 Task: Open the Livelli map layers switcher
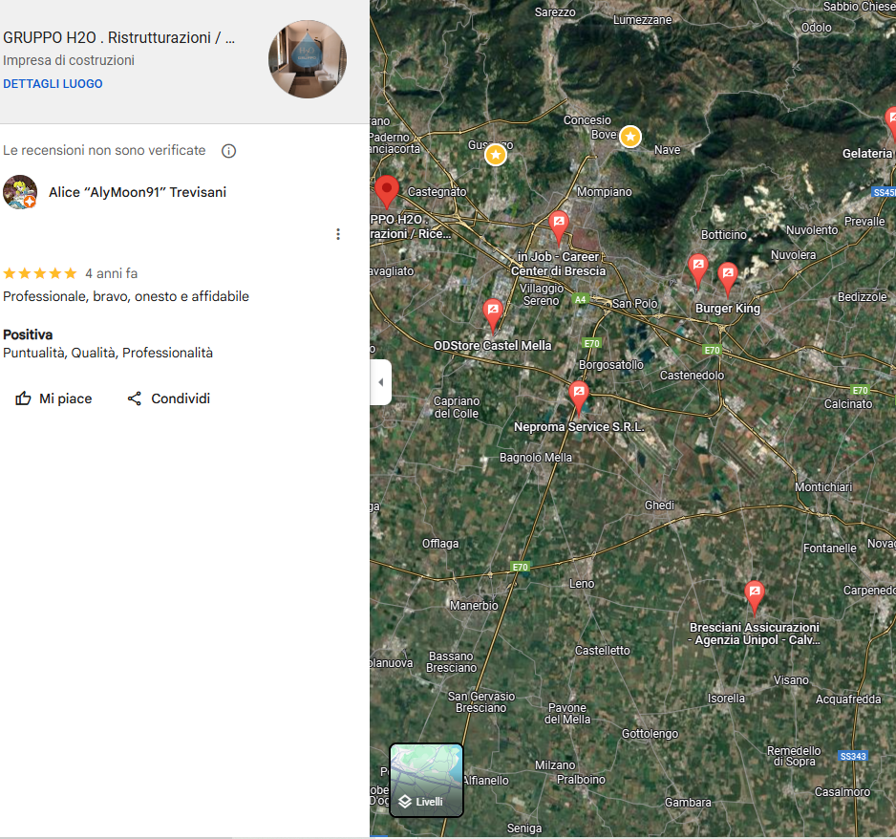coord(426,780)
